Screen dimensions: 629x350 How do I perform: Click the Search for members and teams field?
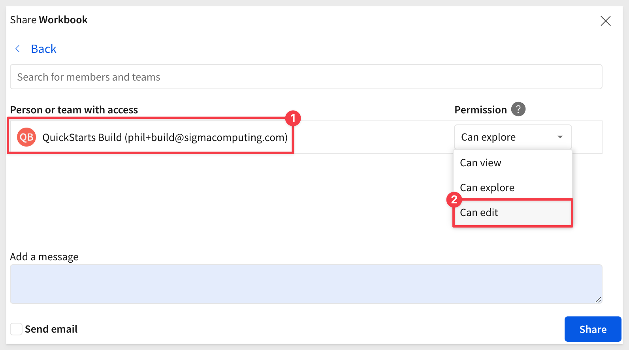(x=306, y=77)
